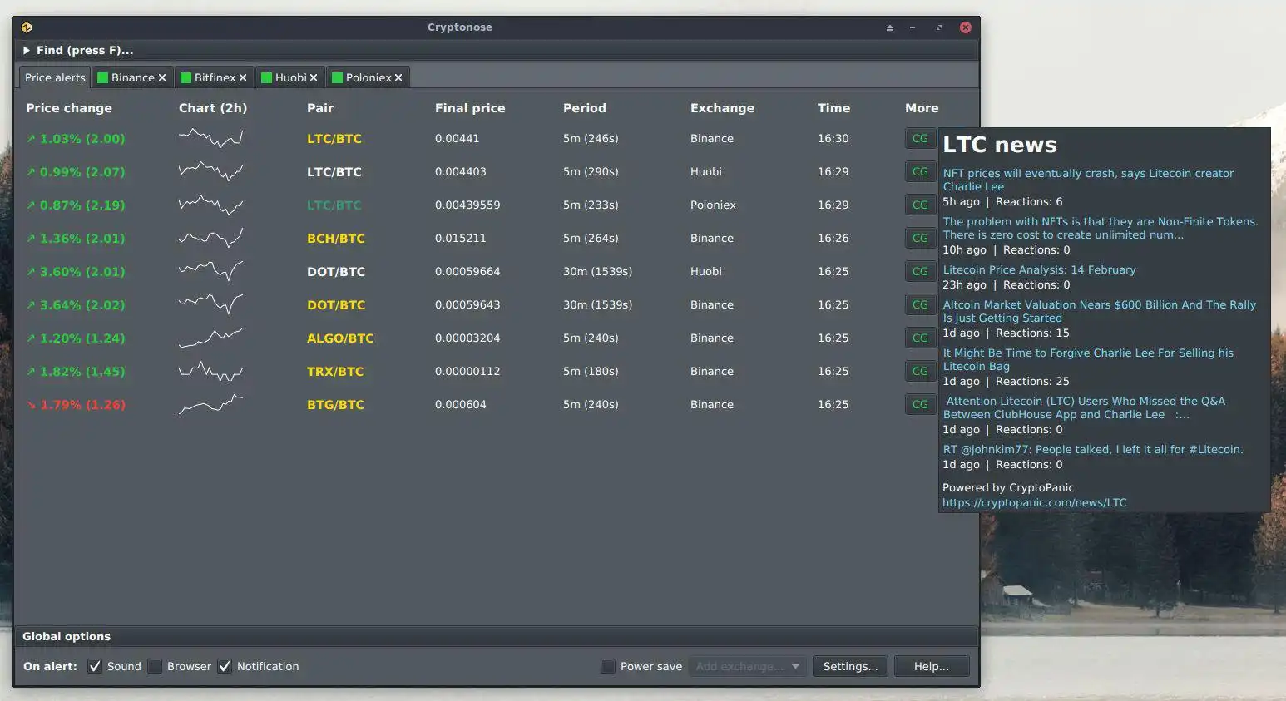The width and height of the screenshot is (1286, 701).
Task: Open the Settings button
Action: pos(850,666)
